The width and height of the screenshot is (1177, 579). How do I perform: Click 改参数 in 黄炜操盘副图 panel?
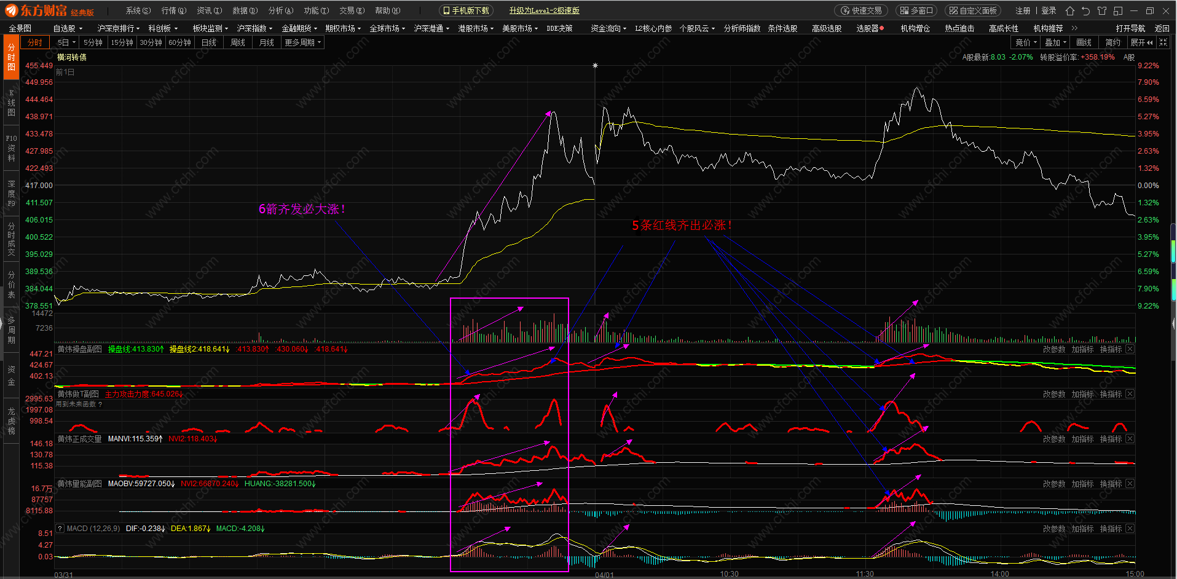tap(1054, 349)
